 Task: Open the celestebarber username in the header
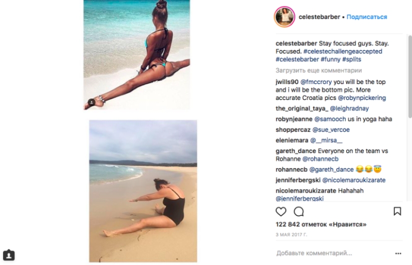coord(319,17)
